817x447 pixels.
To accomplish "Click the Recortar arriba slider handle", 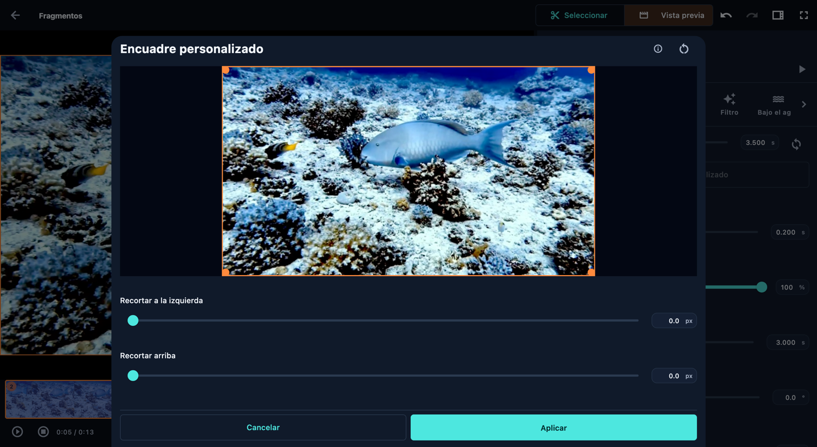I will click(x=133, y=376).
